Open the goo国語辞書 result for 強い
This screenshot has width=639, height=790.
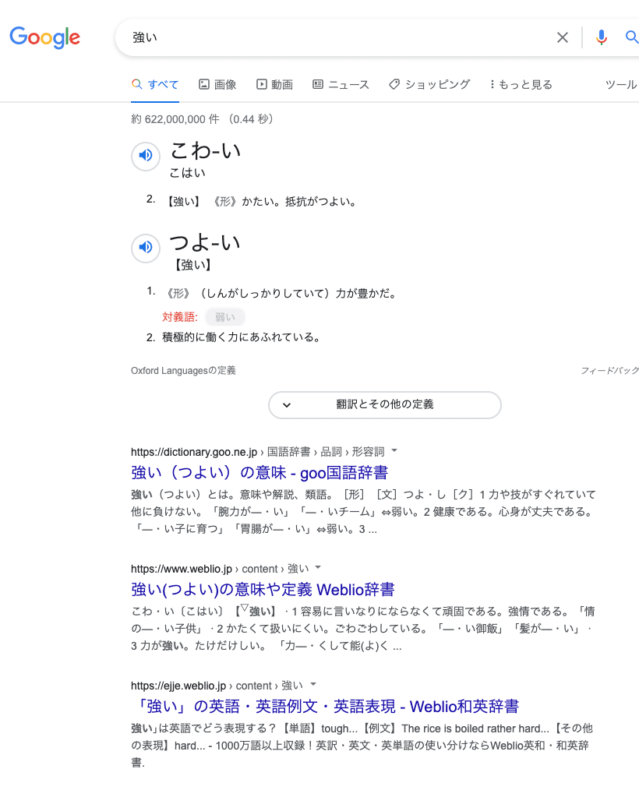tap(259, 473)
